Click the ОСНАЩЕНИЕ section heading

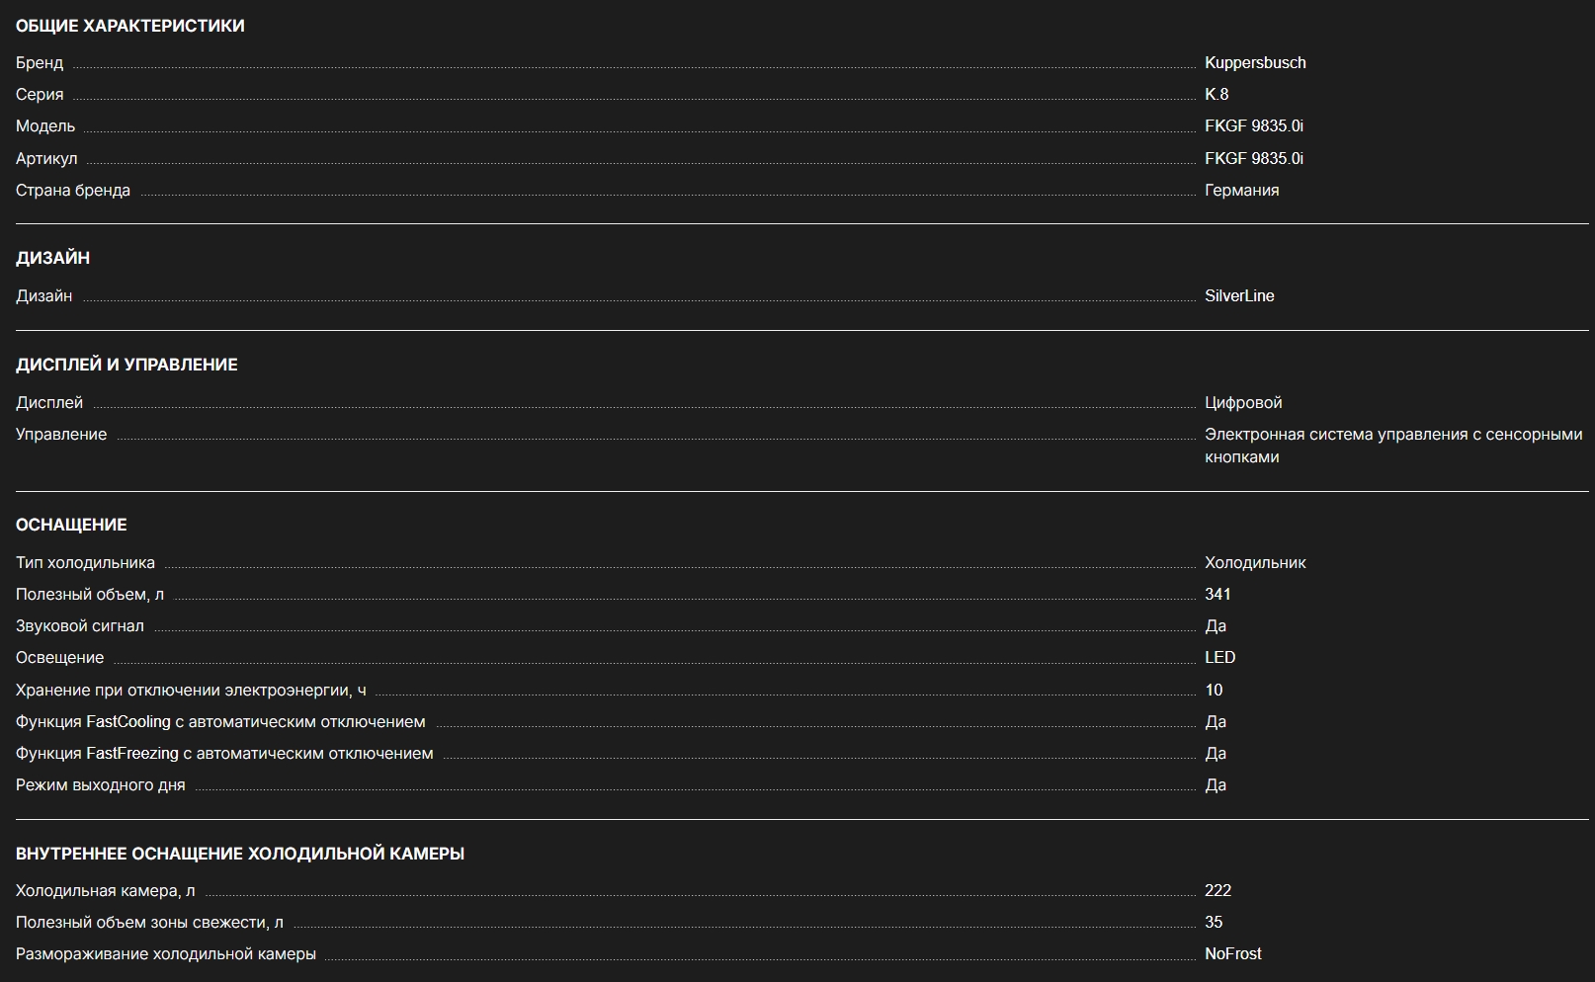(x=71, y=526)
